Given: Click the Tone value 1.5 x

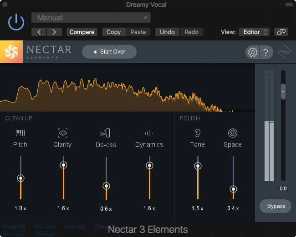Looking at the screenshot, I should (x=198, y=208).
